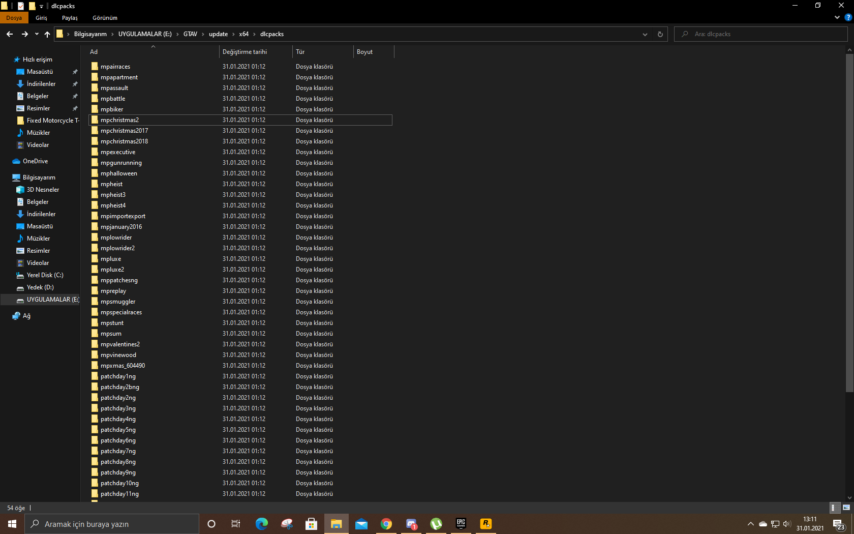Open Rockstar Games Launcher from taskbar
This screenshot has width=854, height=534.
click(x=486, y=524)
